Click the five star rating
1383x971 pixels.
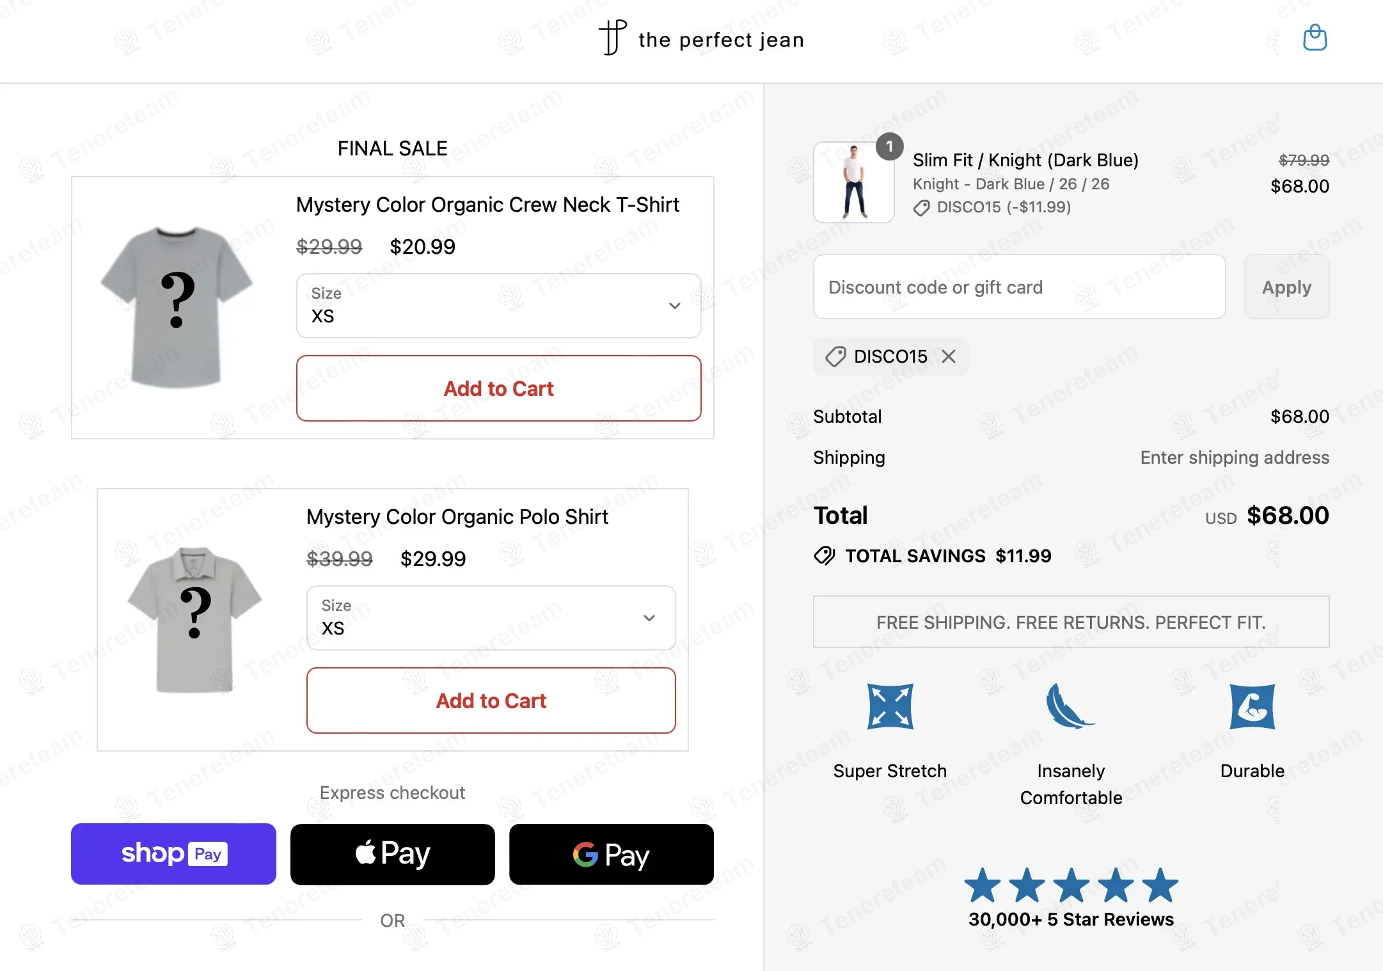(1071, 885)
